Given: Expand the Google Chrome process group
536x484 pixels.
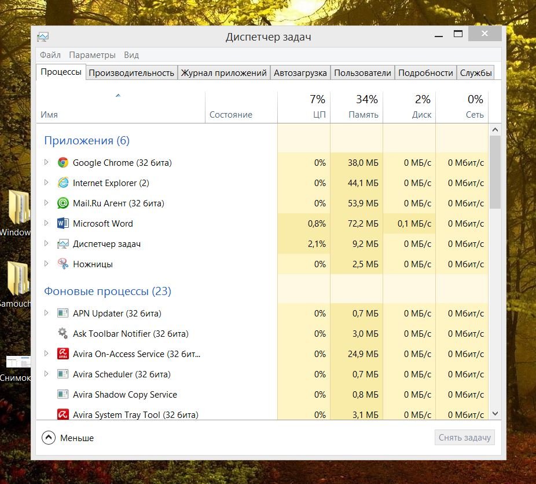Looking at the screenshot, I should (x=47, y=163).
